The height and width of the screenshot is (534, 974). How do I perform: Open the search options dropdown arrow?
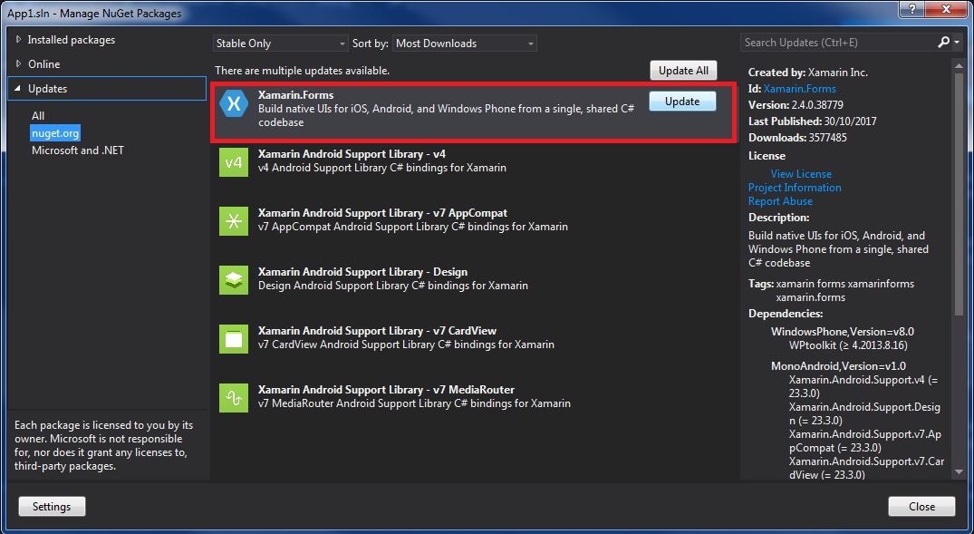click(957, 43)
